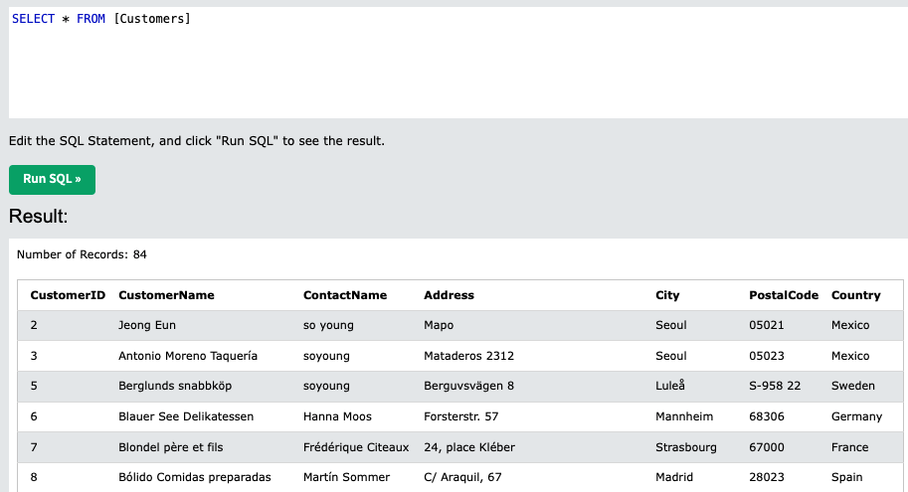Click postal code 68306
Screen dimensions: 908x492
point(766,416)
